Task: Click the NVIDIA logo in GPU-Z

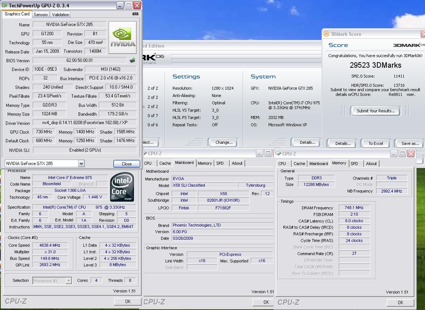Action: pyautogui.click(x=123, y=38)
